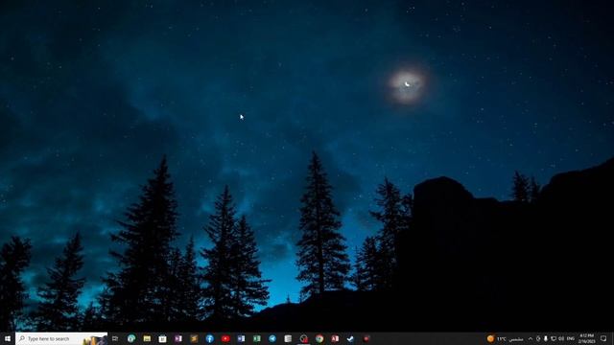Open the YouTube taskbar shortcut

tap(225, 338)
